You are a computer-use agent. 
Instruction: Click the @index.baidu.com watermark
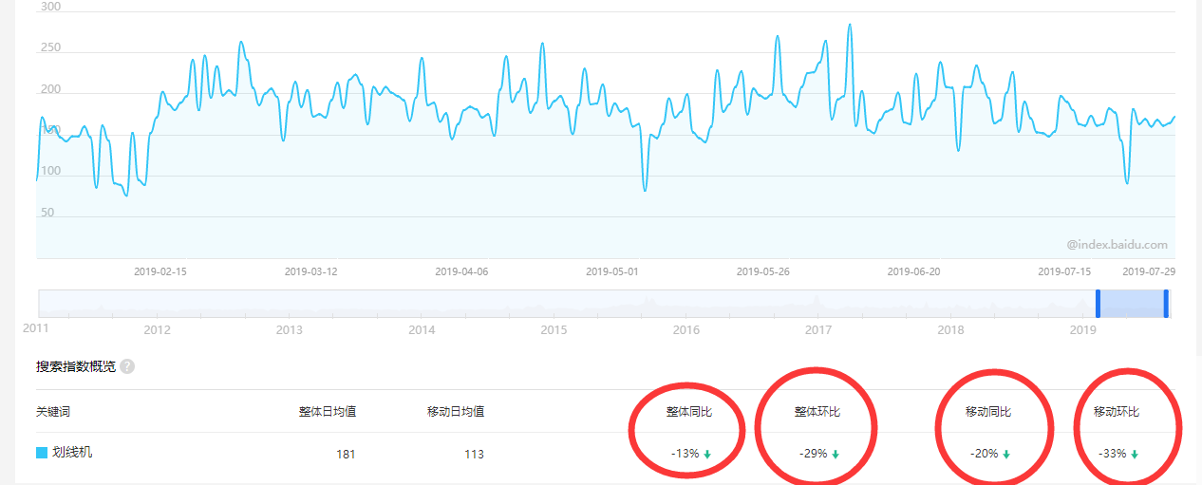[1117, 245]
